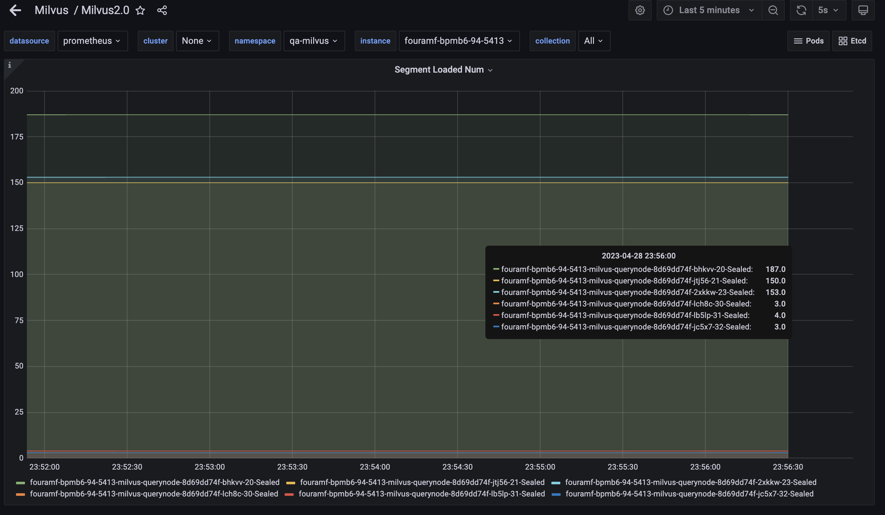The width and height of the screenshot is (885, 515).
Task: Switch to the Etcd view
Action: 852,41
